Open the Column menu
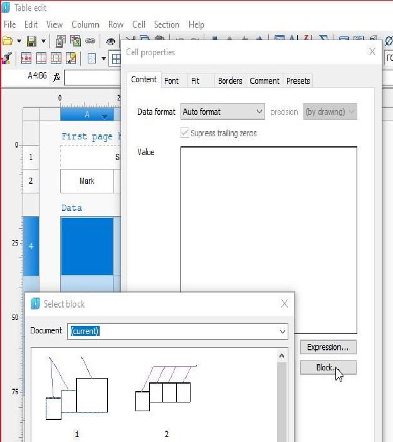The height and width of the screenshot is (442, 393). [x=85, y=24]
